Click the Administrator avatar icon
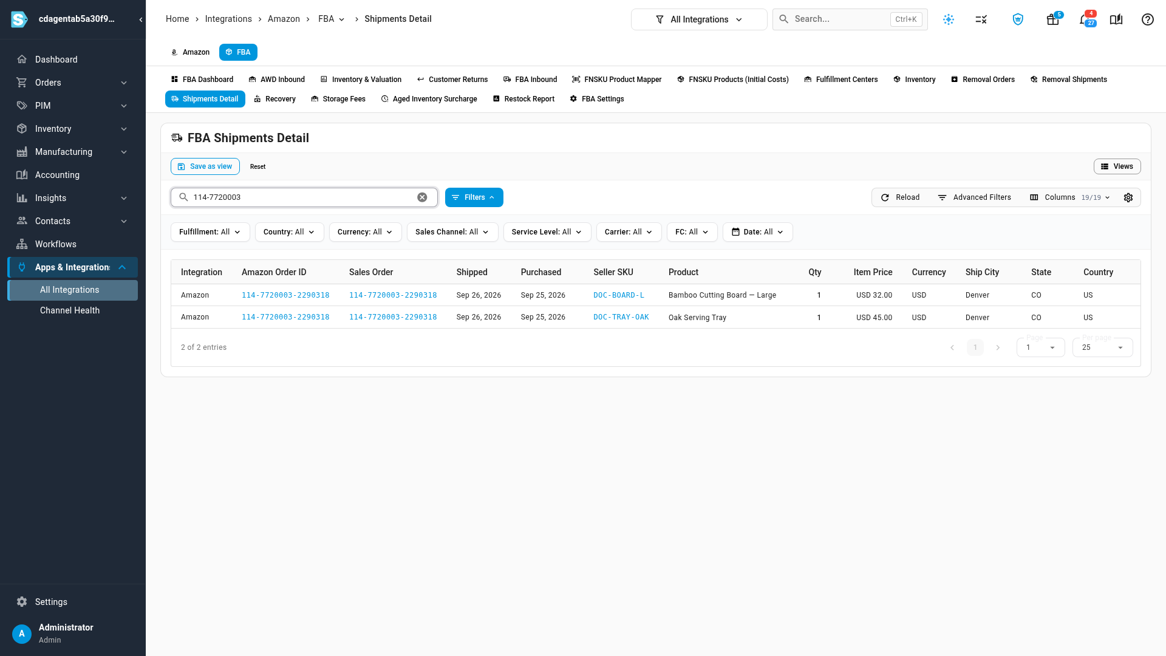Screen dimensions: 1166x656 coord(22,634)
